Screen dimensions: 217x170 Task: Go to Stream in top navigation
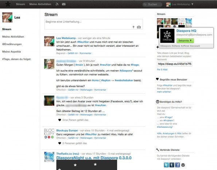coord(20,4)
